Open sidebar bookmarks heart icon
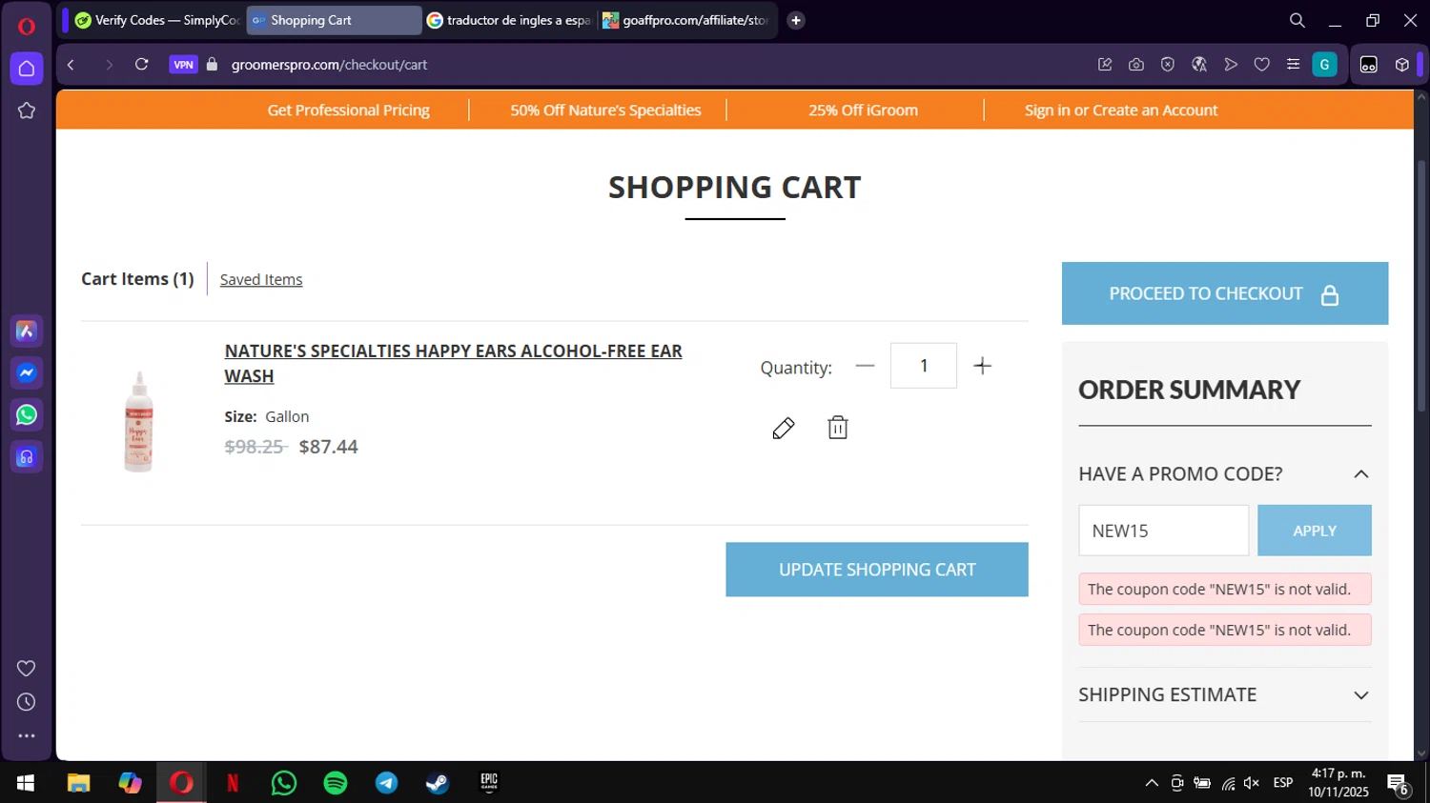The image size is (1430, 803). click(x=27, y=669)
